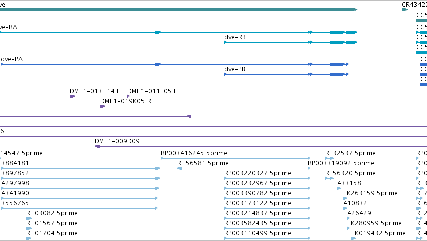Click the DME1-019K05.R purple arrow glyph

tap(103, 106)
